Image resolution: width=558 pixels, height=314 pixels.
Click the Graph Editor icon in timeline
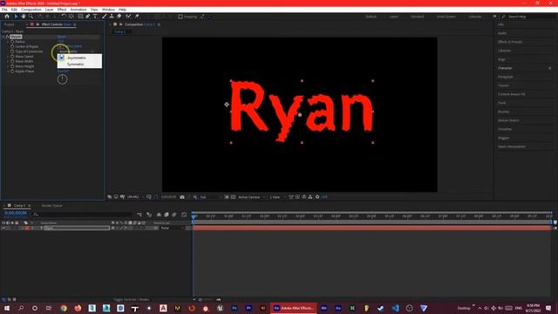184,215
